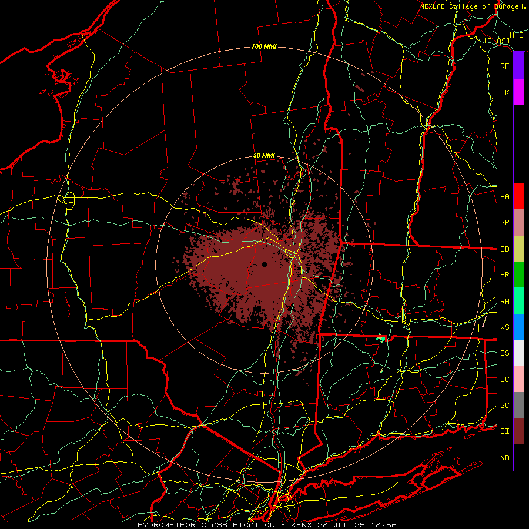The image size is (529, 529).
Task: Click the BI legend label
Action: point(504,431)
